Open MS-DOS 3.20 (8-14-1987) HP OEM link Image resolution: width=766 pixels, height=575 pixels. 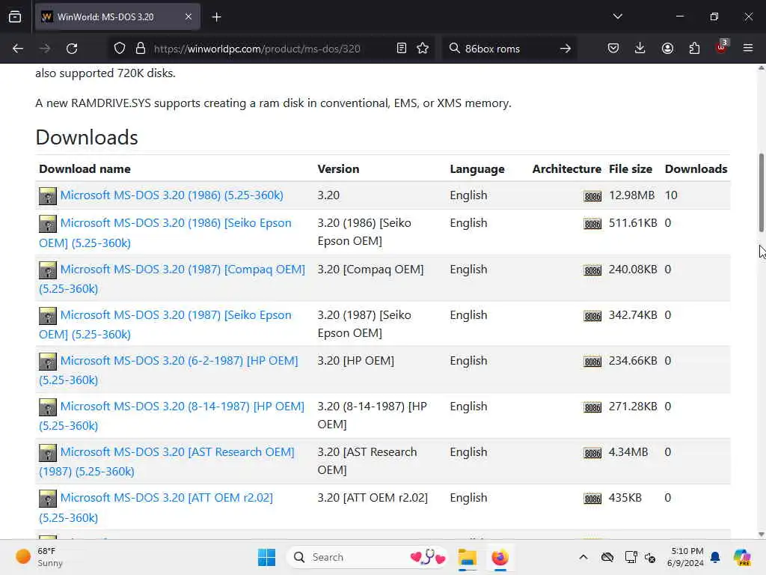(171, 416)
